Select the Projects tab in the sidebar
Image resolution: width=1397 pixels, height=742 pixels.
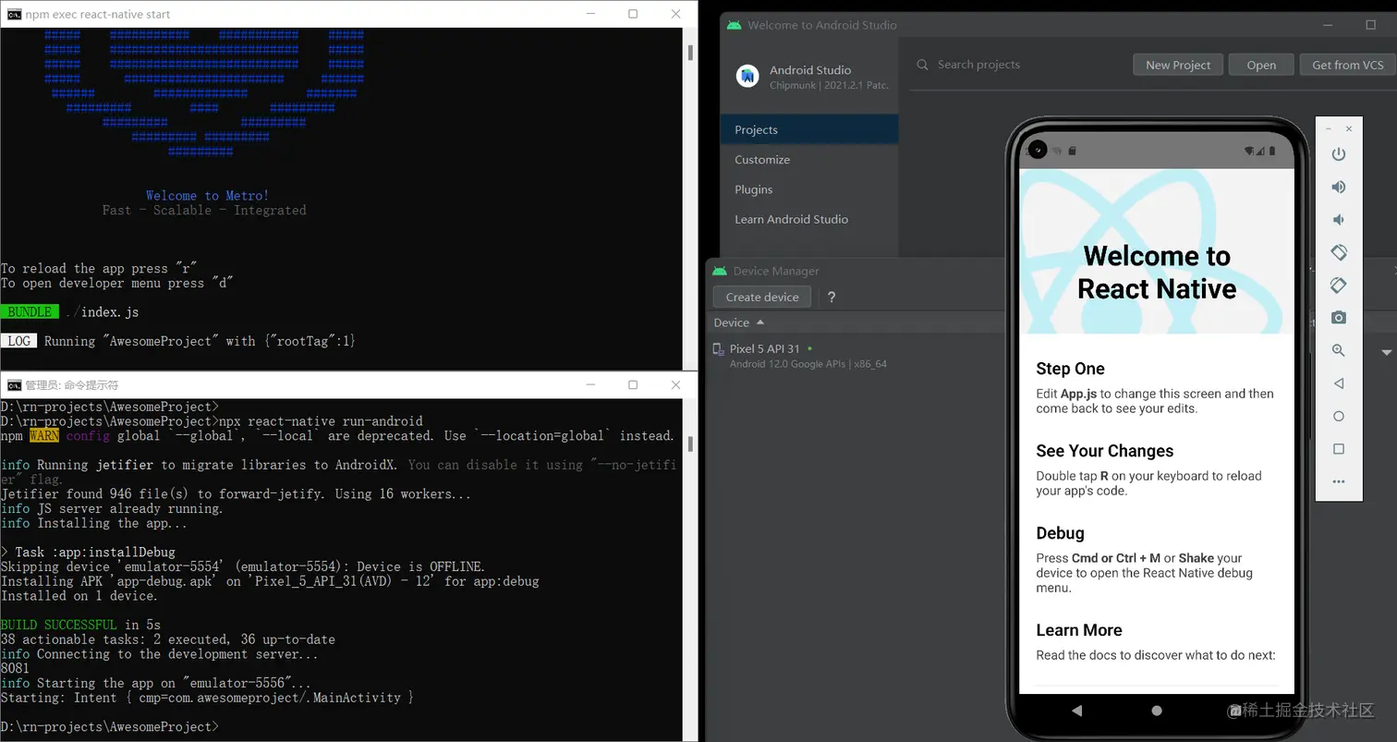tap(809, 129)
